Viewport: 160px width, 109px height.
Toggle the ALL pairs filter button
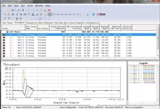(50, 14)
